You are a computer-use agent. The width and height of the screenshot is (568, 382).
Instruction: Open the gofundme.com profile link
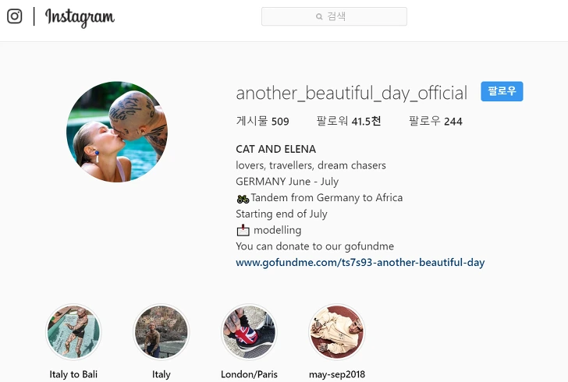360,262
